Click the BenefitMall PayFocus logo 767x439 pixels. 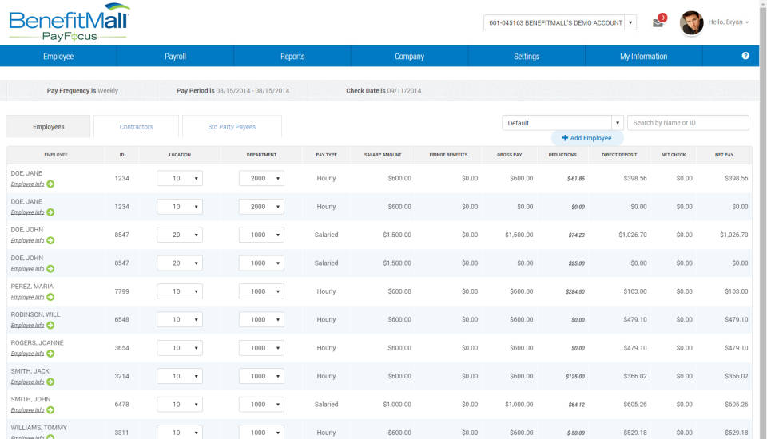point(69,22)
